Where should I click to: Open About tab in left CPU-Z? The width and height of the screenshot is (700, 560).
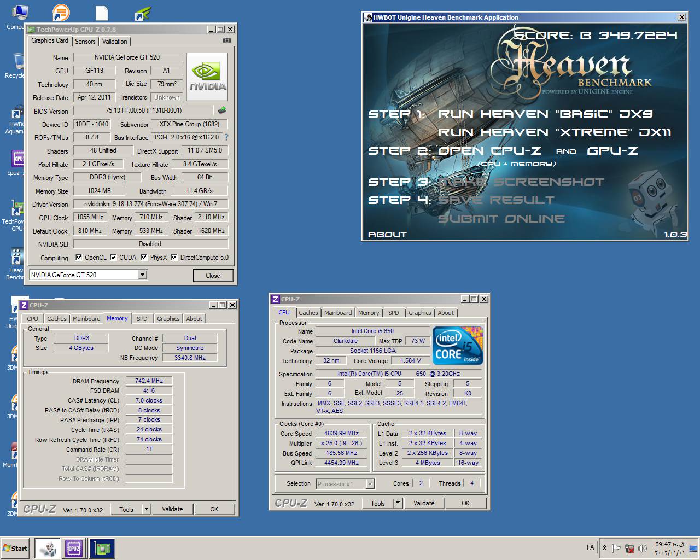(194, 319)
